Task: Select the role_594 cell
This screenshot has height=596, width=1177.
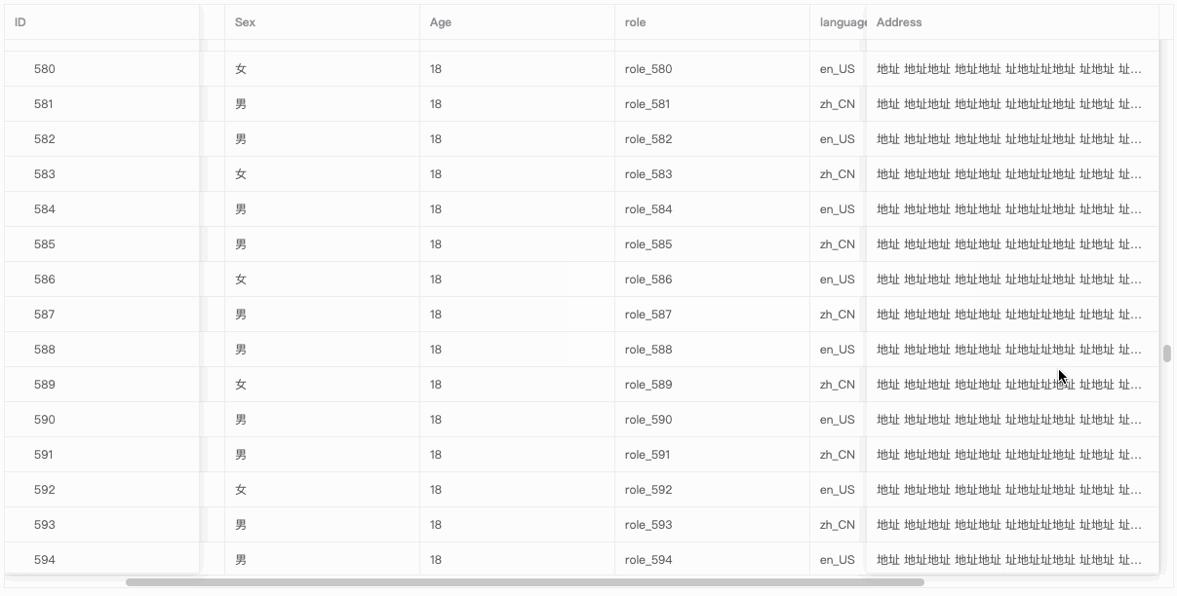Action: (x=648, y=560)
